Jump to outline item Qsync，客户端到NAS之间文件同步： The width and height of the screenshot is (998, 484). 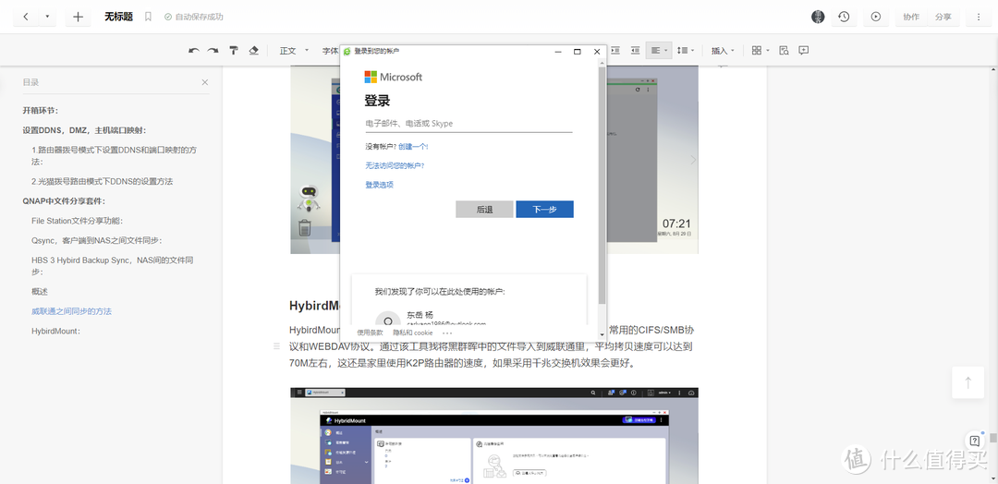pyautogui.click(x=97, y=240)
